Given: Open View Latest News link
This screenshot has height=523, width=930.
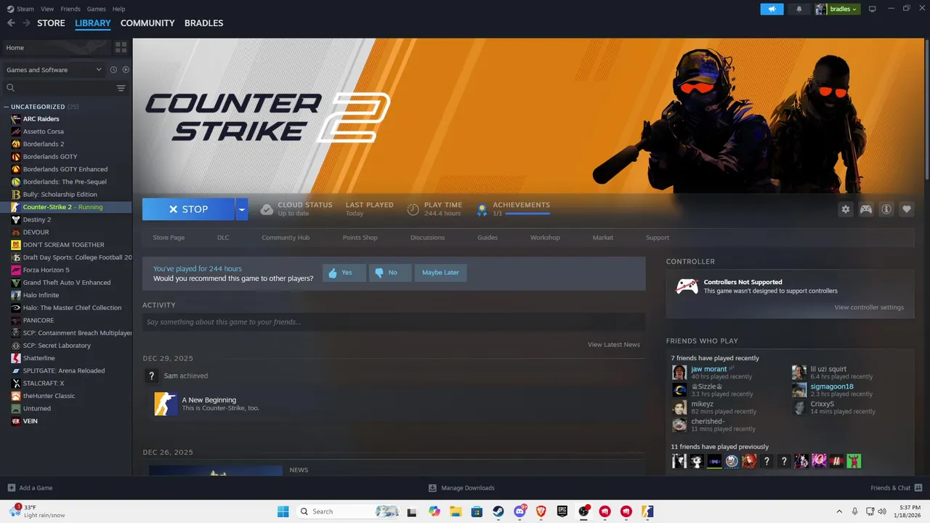Looking at the screenshot, I should (x=614, y=344).
